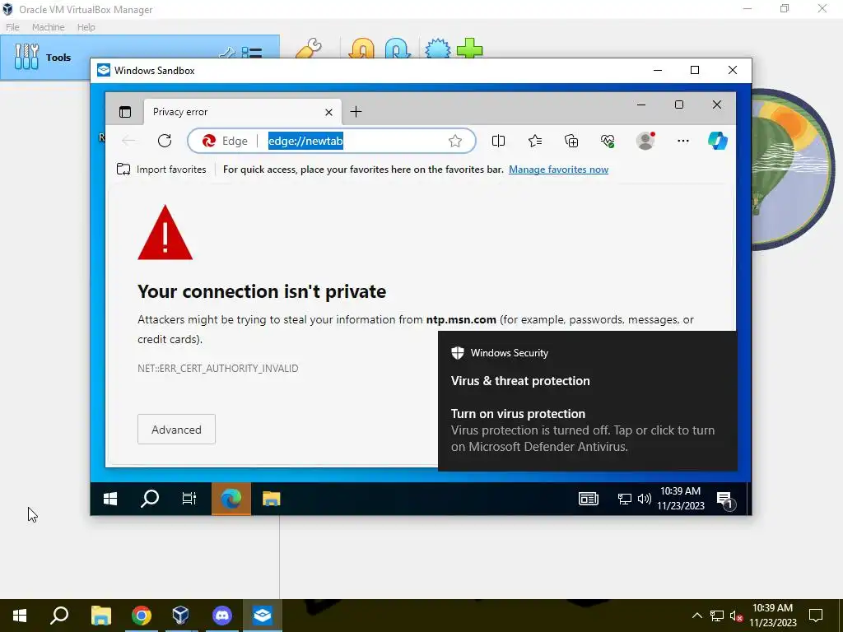The height and width of the screenshot is (632, 843).
Task: Open Edge's Collections icon
Action: coord(571,141)
